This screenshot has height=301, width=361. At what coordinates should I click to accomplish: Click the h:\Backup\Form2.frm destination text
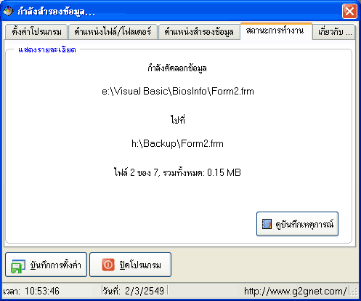pyautogui.click(x=177, y=143)
